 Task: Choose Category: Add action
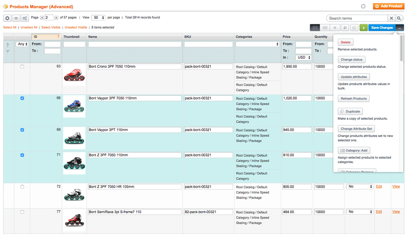point(354,150)
